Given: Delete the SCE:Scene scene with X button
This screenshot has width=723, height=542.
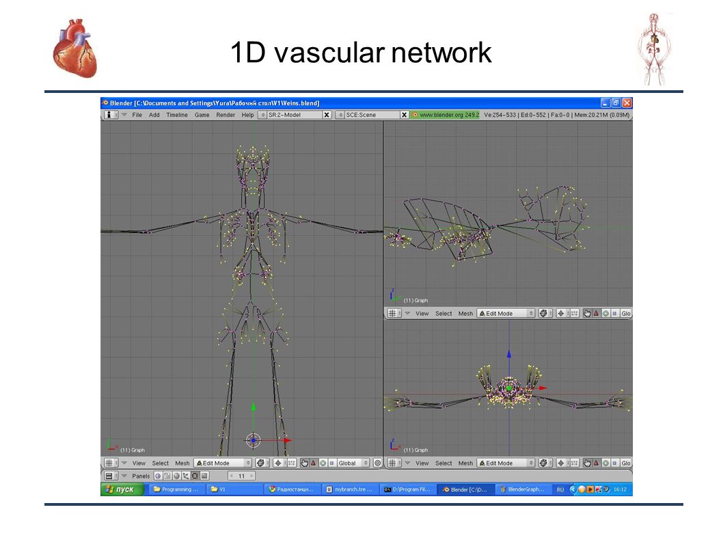Looking at the screenshot, I should tap(405, 115).
